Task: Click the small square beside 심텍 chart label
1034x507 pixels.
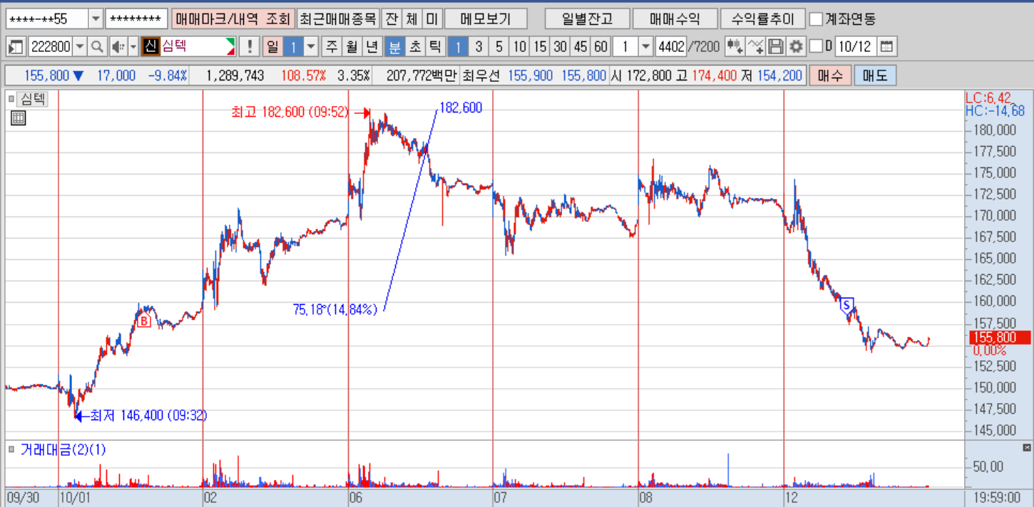Action: pyautogui.click(x=11, y=98)
